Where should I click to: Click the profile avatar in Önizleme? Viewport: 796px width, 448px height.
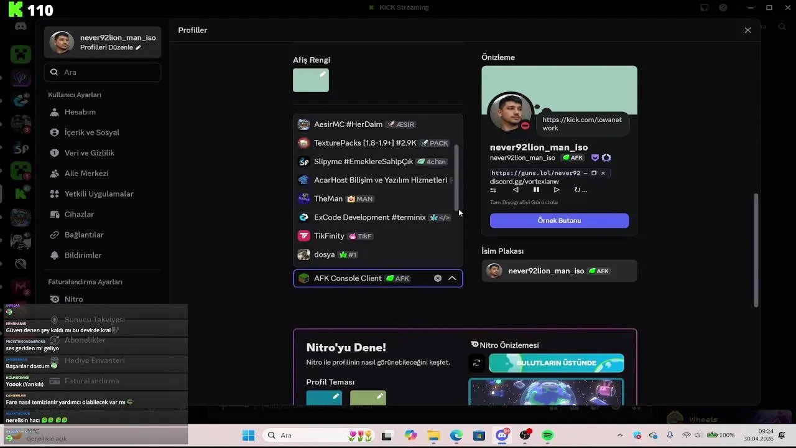tap(511, 113)
